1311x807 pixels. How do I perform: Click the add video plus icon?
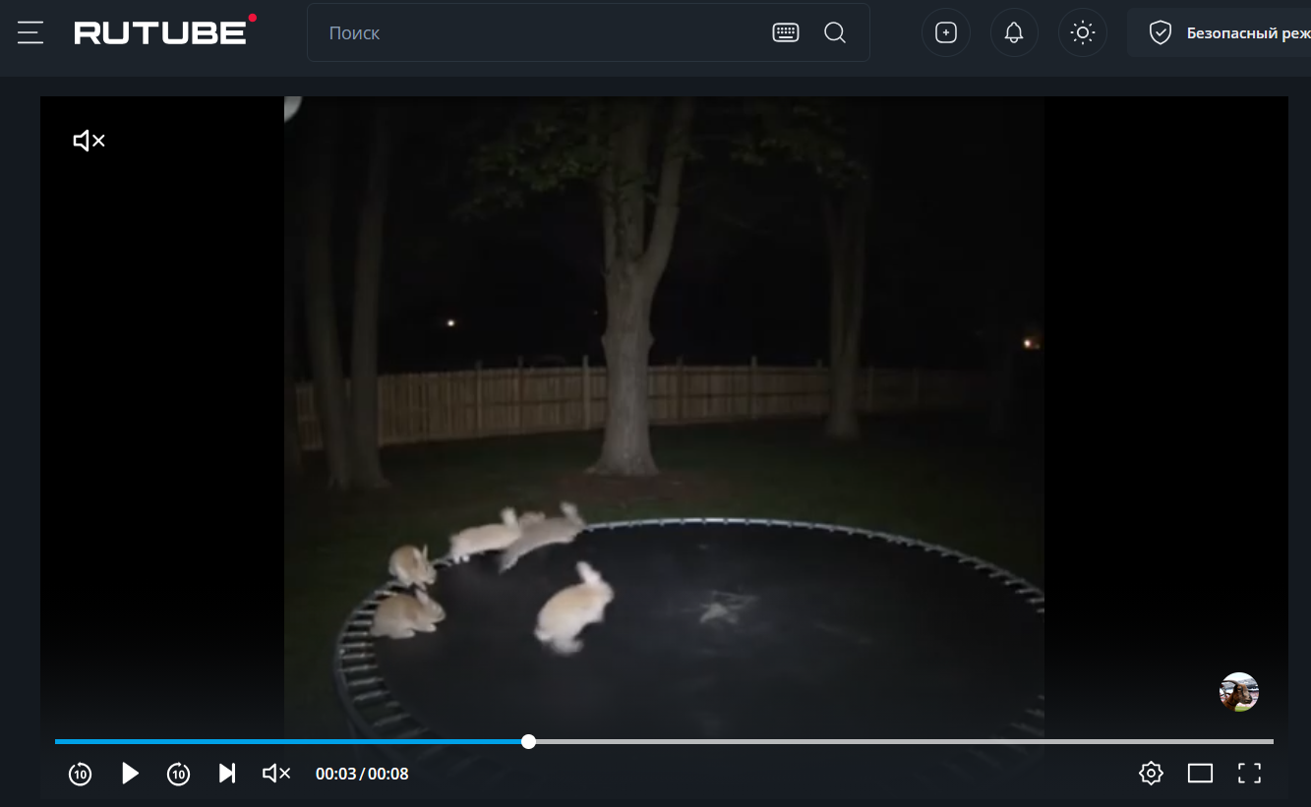[x=945, y=32]
